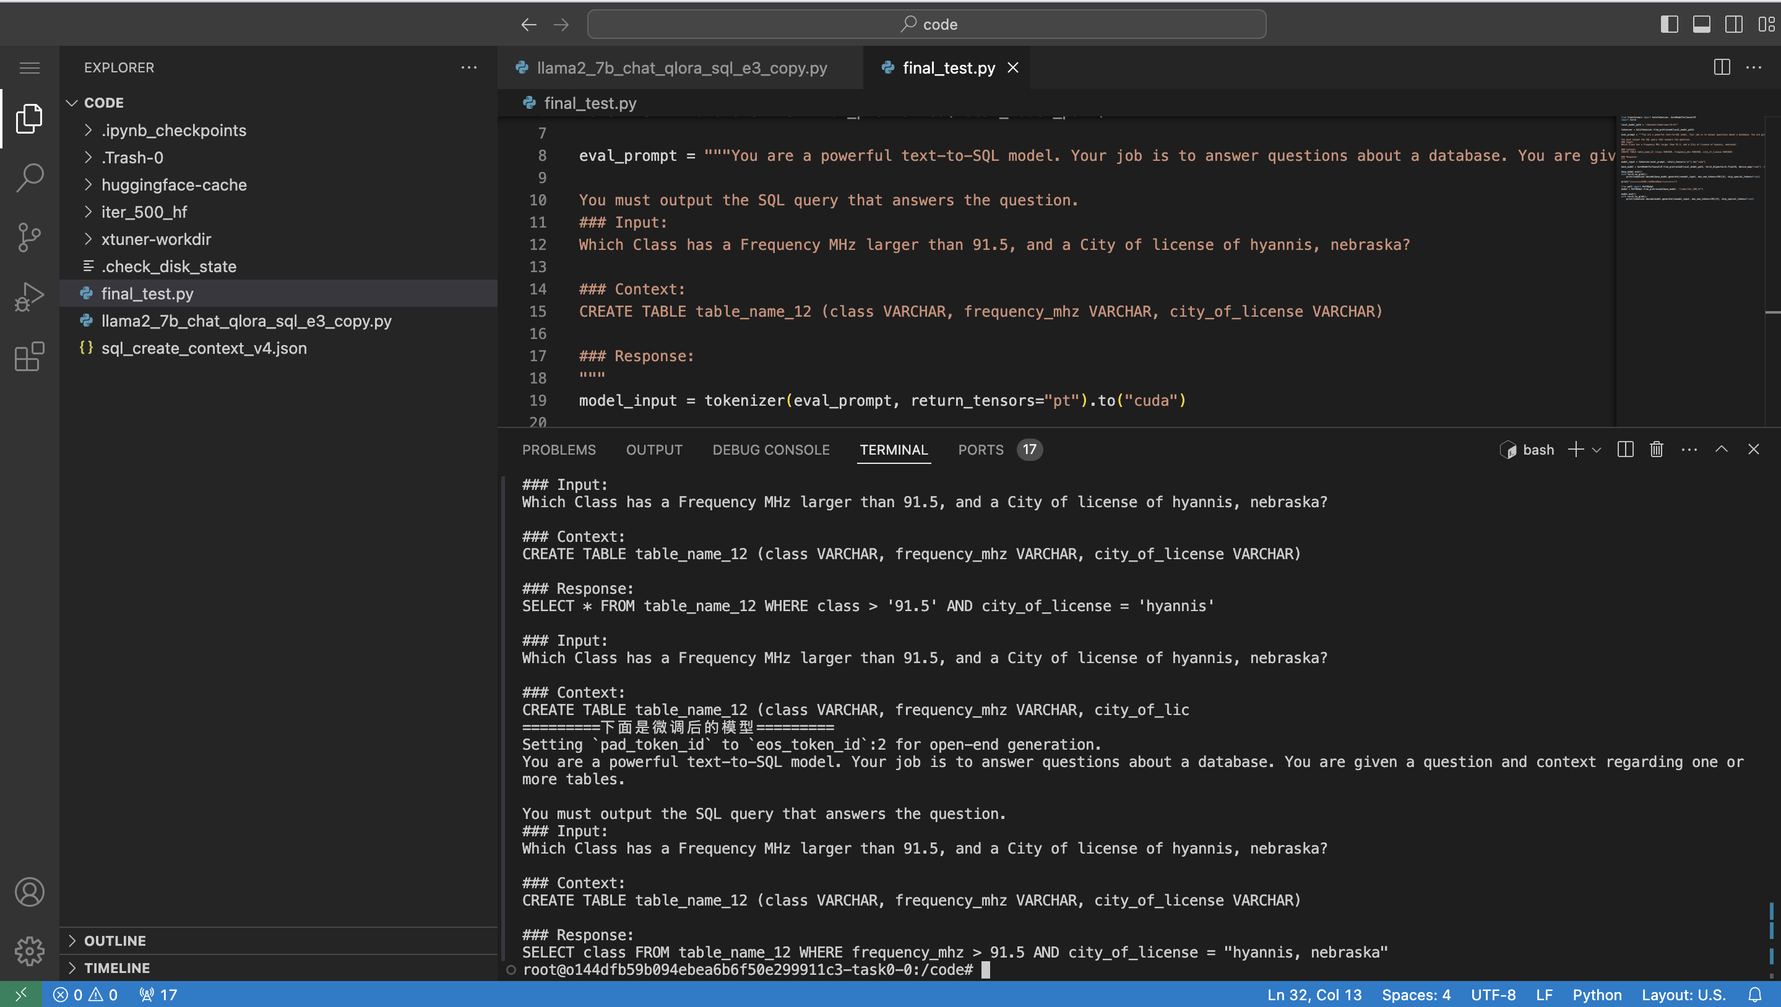This screenshot has height=1007, width=1781.
Task: Open the notifications bell
Action: coord(1755,995)
